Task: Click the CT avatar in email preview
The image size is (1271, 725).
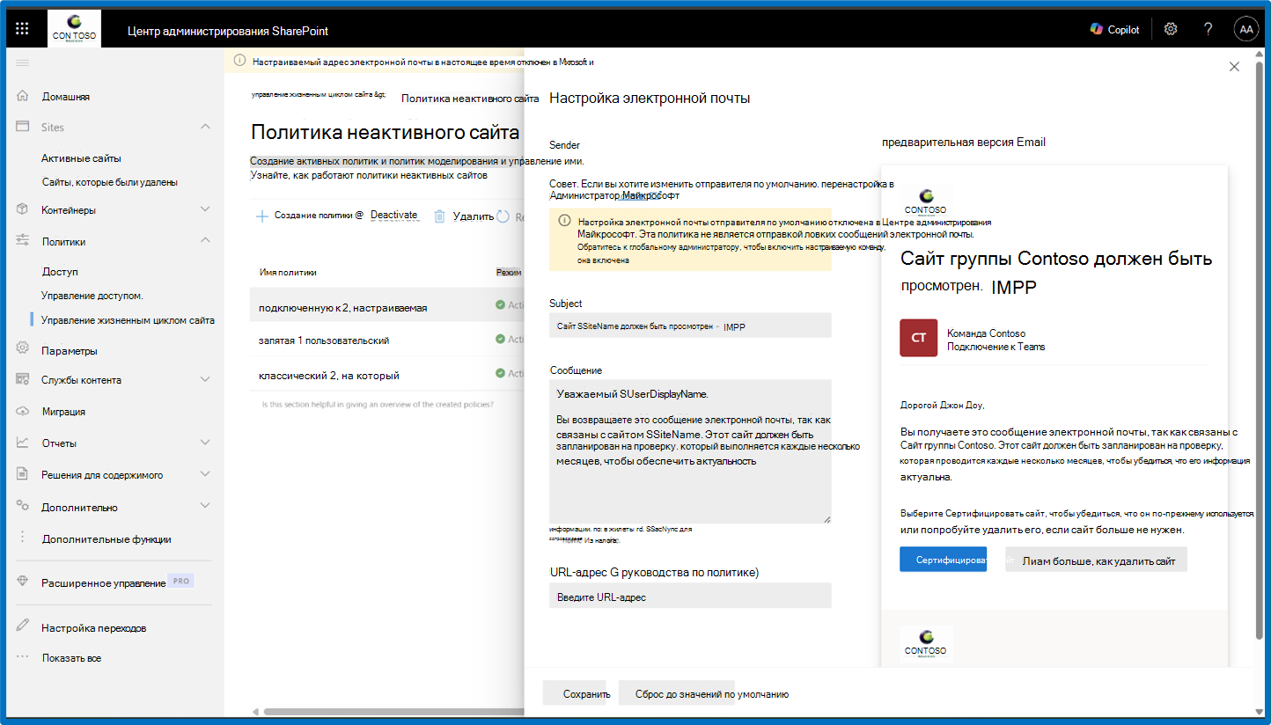Action: pos(919,338)
